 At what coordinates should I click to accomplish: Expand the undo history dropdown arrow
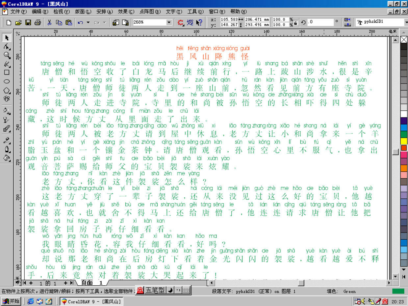88,23
